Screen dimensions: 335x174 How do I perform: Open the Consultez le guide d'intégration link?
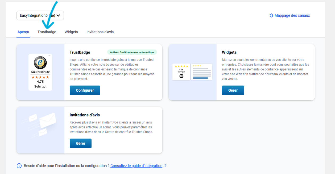pos(136,166)
